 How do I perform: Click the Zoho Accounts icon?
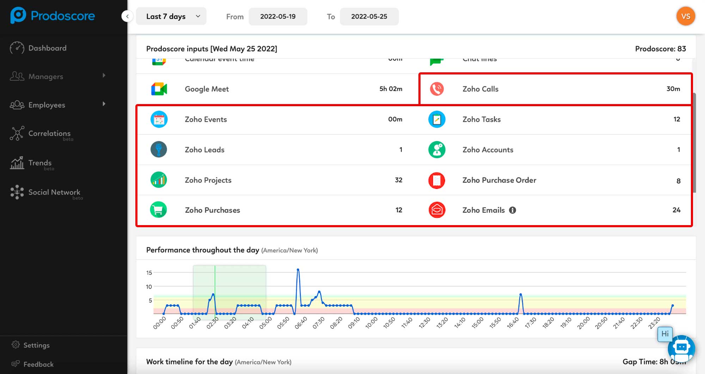(437, 150)
